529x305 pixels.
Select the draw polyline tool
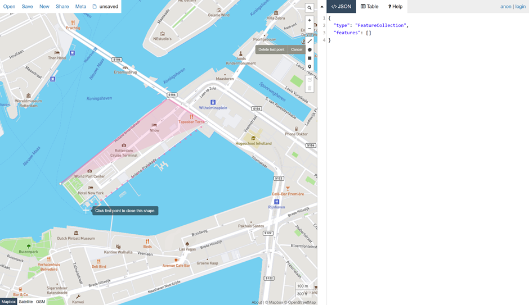(x=310, y=41)
